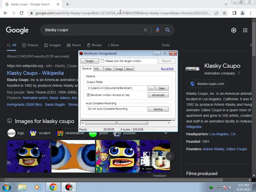256x192 pixels.
Task: Select the All results tab
Action: coord(11,45)
